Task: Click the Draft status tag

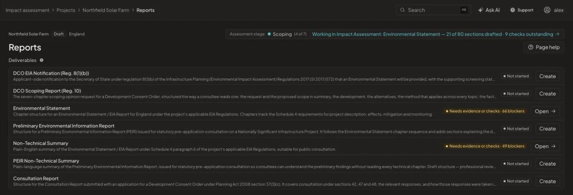Action: [x=59, y=34]
